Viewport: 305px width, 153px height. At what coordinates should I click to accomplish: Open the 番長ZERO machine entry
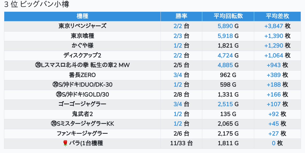click(x=82, y=75)
